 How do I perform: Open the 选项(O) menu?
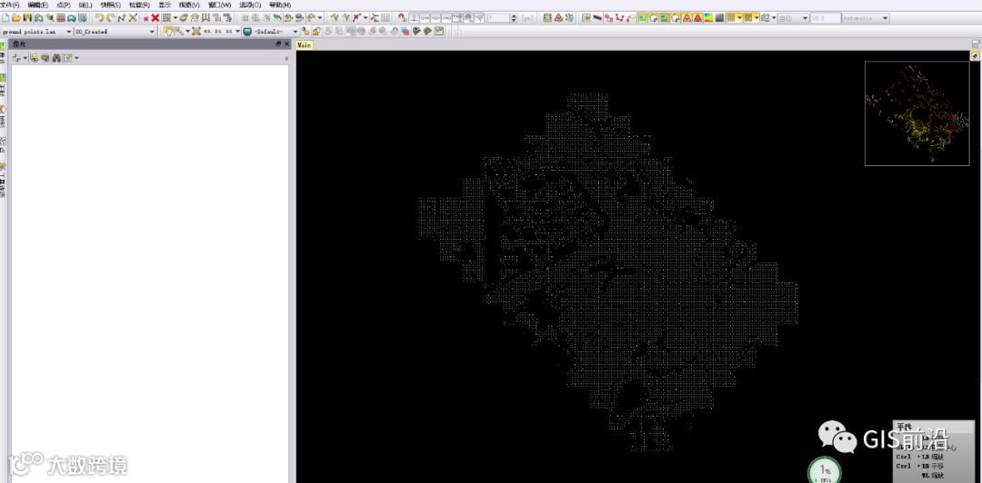click(x=250, y=5)
